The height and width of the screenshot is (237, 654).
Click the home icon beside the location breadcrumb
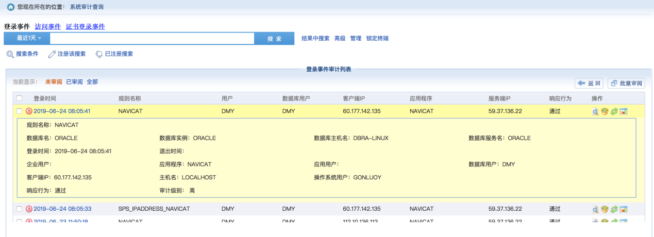tap(10, 7)
